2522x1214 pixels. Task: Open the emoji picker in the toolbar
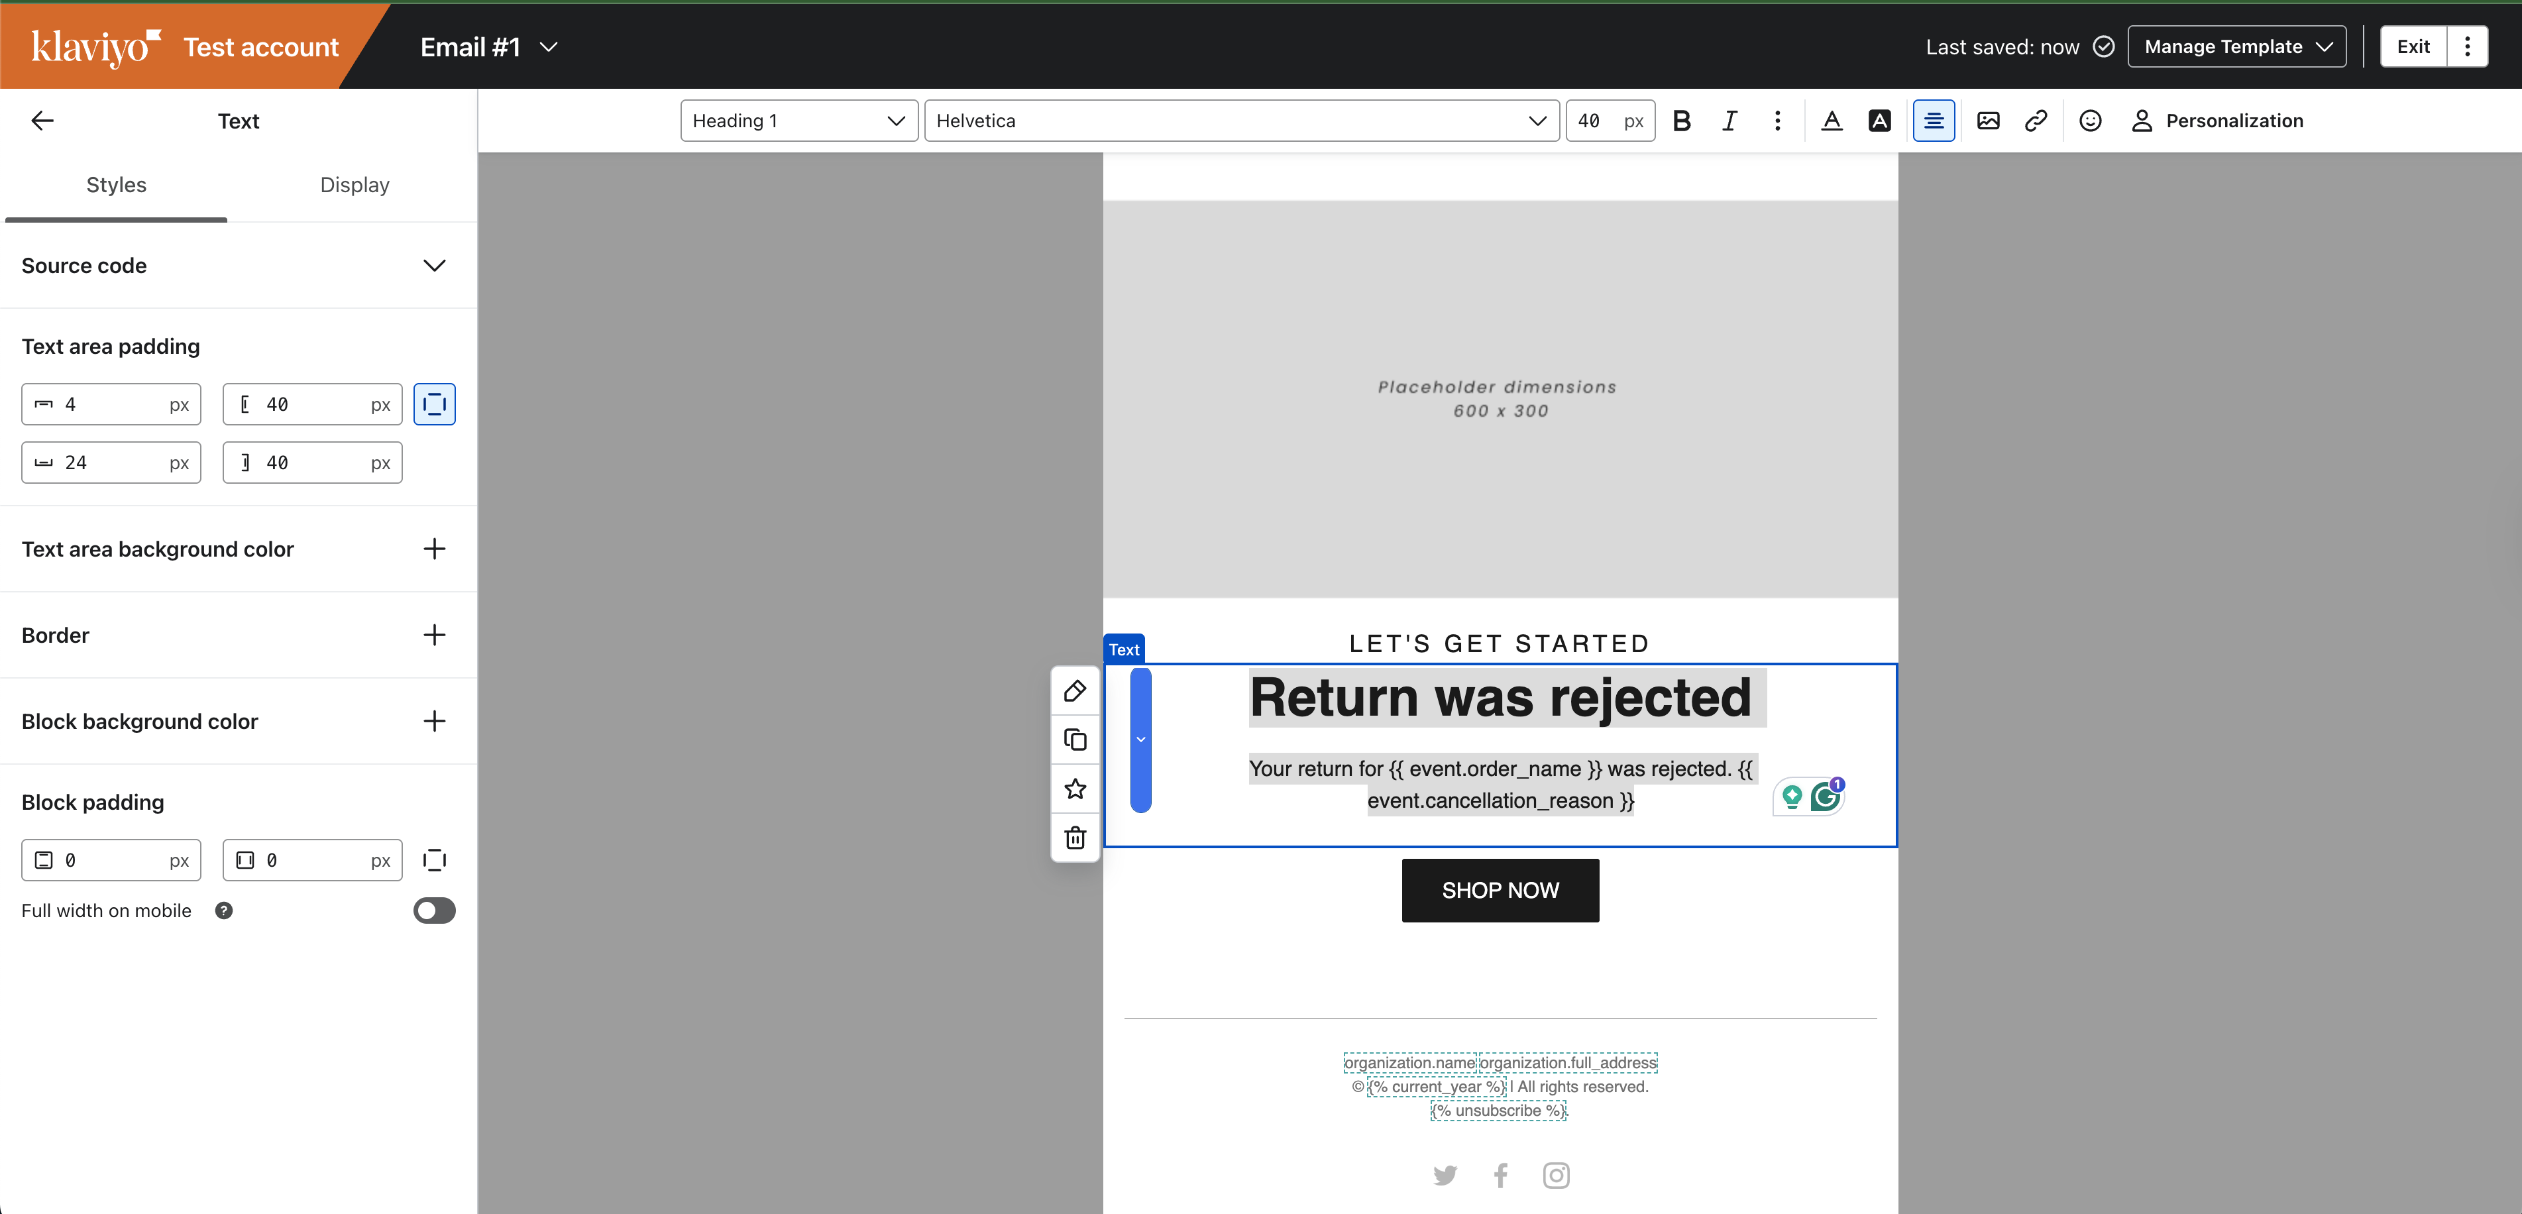click(2090, 121)
